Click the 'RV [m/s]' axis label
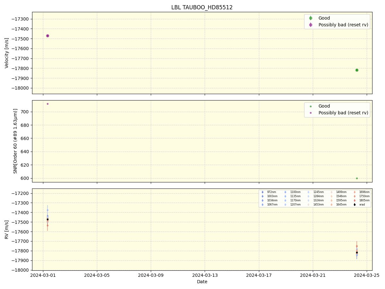 coord(7,229)
